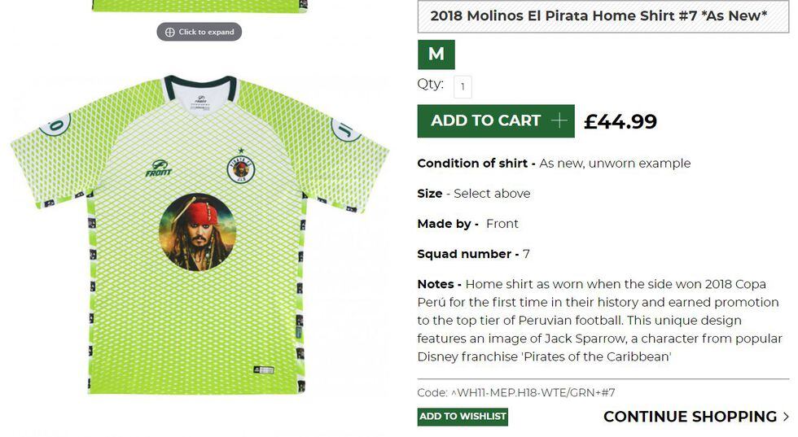Click the chevron next to Continue Shopping

(x=786, y=417)
